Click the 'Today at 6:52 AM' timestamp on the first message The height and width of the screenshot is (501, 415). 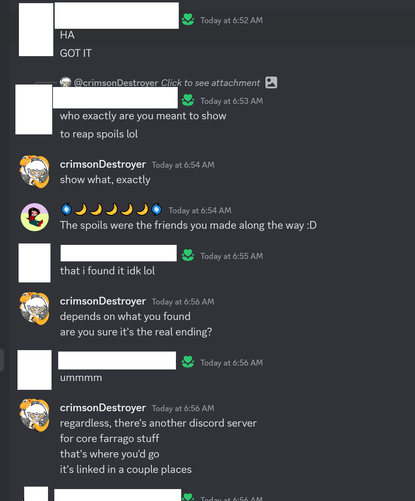[231, 20]
